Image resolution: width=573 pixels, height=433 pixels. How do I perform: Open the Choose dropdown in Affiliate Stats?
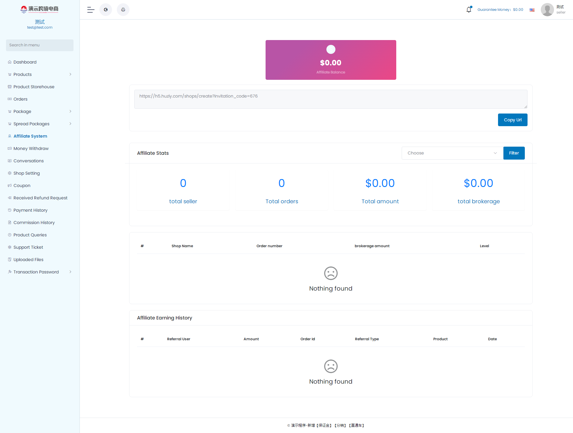pos(452,153)
